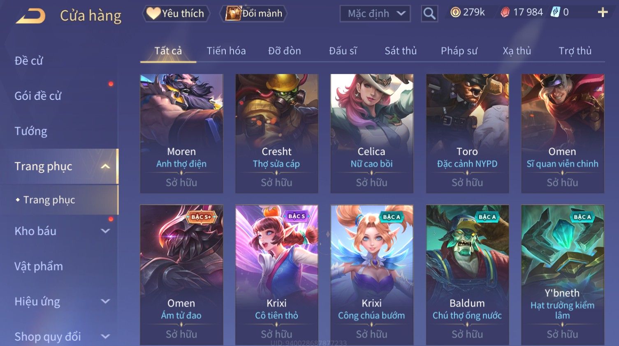Open the Mặc định sort dropdown

point(375,14)
